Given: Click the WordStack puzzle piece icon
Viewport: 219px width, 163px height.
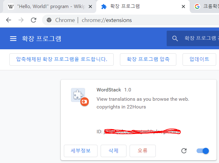Looking at the screenshot, I should coord(78,95).
